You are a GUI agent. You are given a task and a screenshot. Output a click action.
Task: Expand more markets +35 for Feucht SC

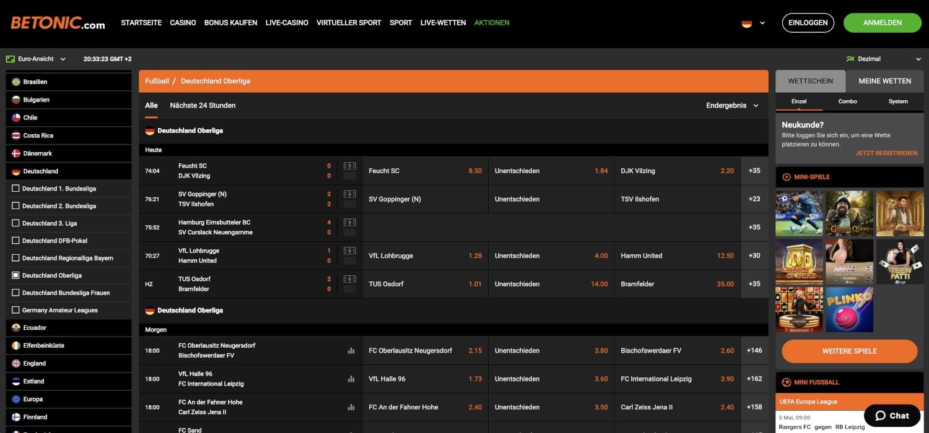[x=754, y=171]
